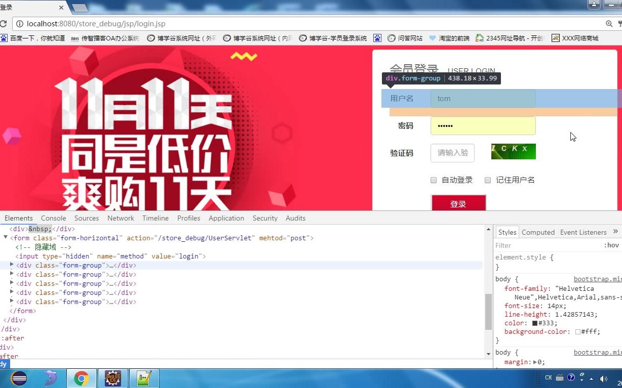This screenshot has width=622, height=388.
Task: Expand the first form-group div element
Action: pos(12,265)
